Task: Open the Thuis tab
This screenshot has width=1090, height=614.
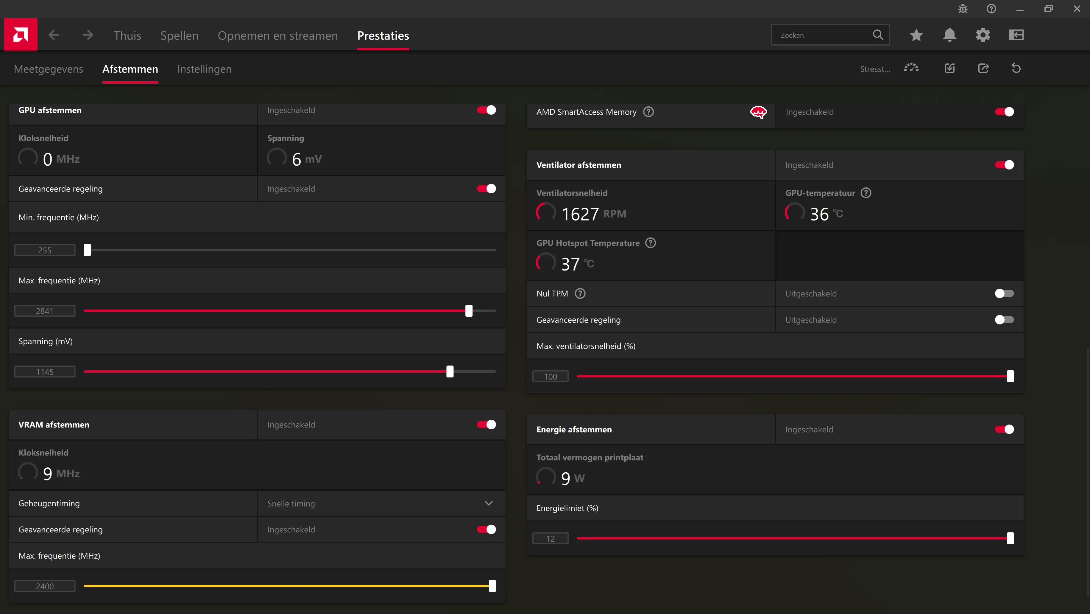Action: [x=127, y=35]
